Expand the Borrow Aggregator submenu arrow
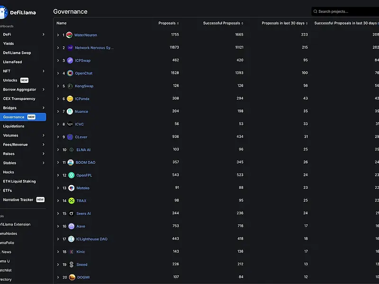379x284 pixels. (x=43, y=89)
